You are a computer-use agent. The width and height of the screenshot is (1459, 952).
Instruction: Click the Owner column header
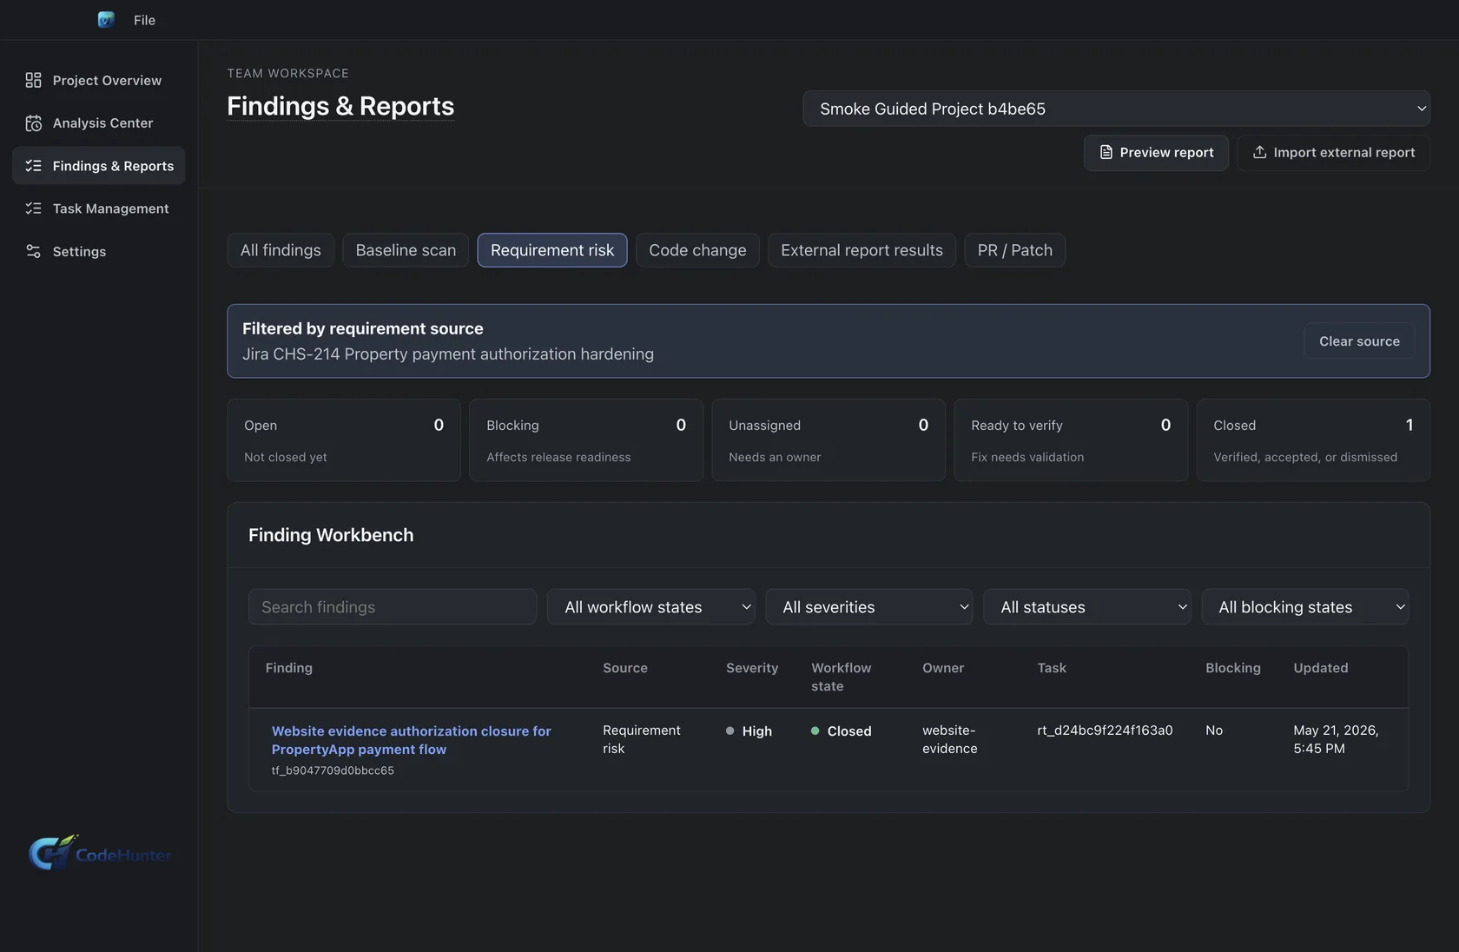point(943,668)
